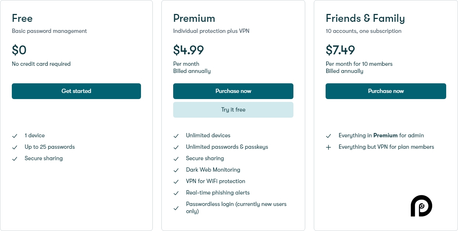This screenshot has width=458, height=231.
Task: Click checkmark next to "Dark Web Monitoring"
Action: (176, 170)
